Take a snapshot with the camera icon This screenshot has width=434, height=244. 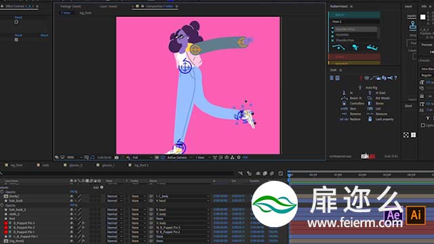[117, 157]
